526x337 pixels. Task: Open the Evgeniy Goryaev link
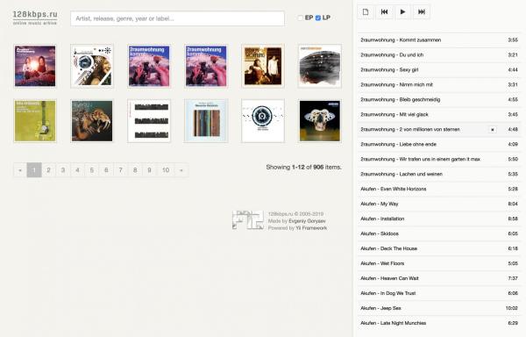tap(307, 221)
